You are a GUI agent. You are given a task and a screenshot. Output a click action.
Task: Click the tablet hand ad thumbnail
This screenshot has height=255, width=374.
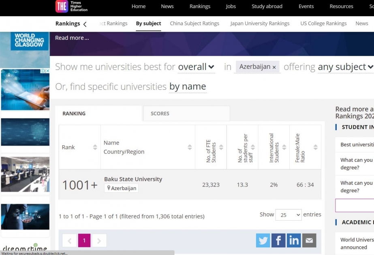pyautogui.click(x=25, y=89)
